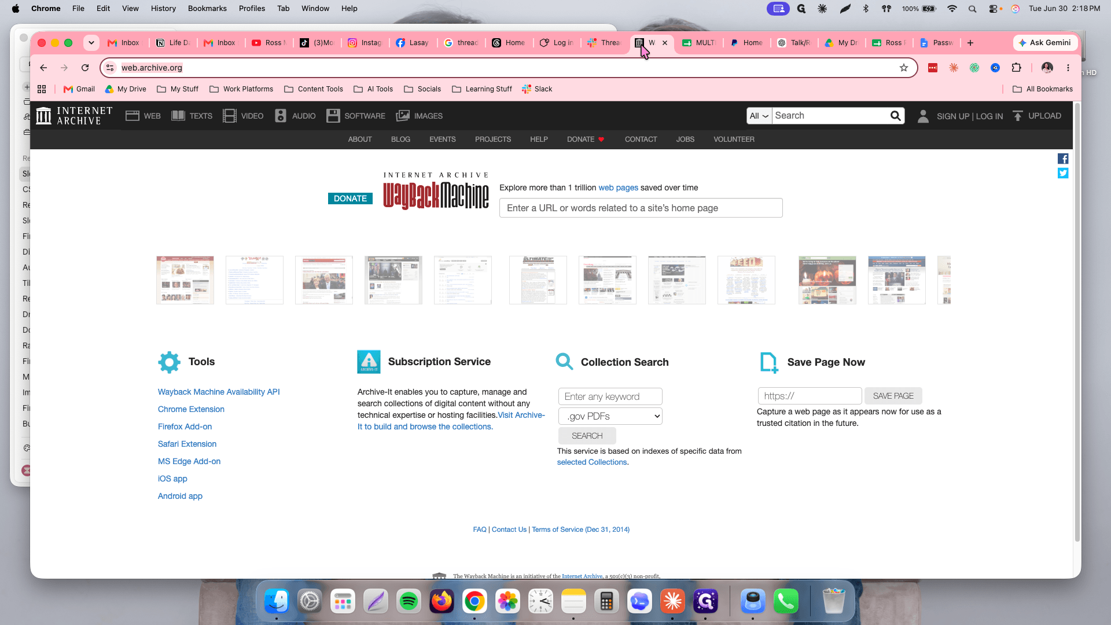This screenshot has width=1111, height=625.
Task: Click the page vertical scrollbar
Action: pos(1077,322)
